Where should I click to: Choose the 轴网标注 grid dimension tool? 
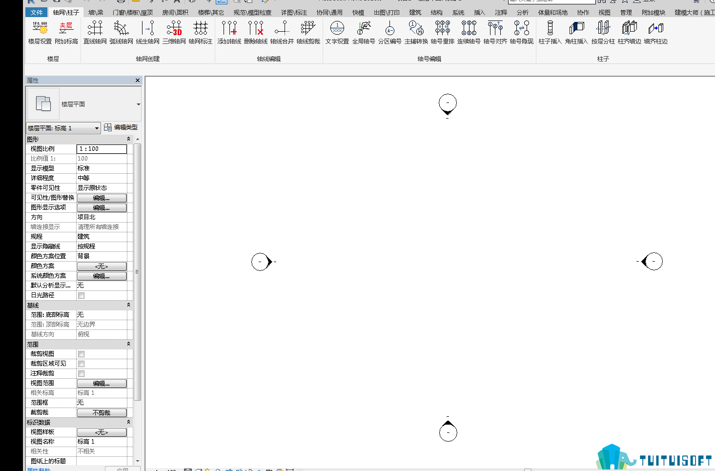tap(201, 33)
